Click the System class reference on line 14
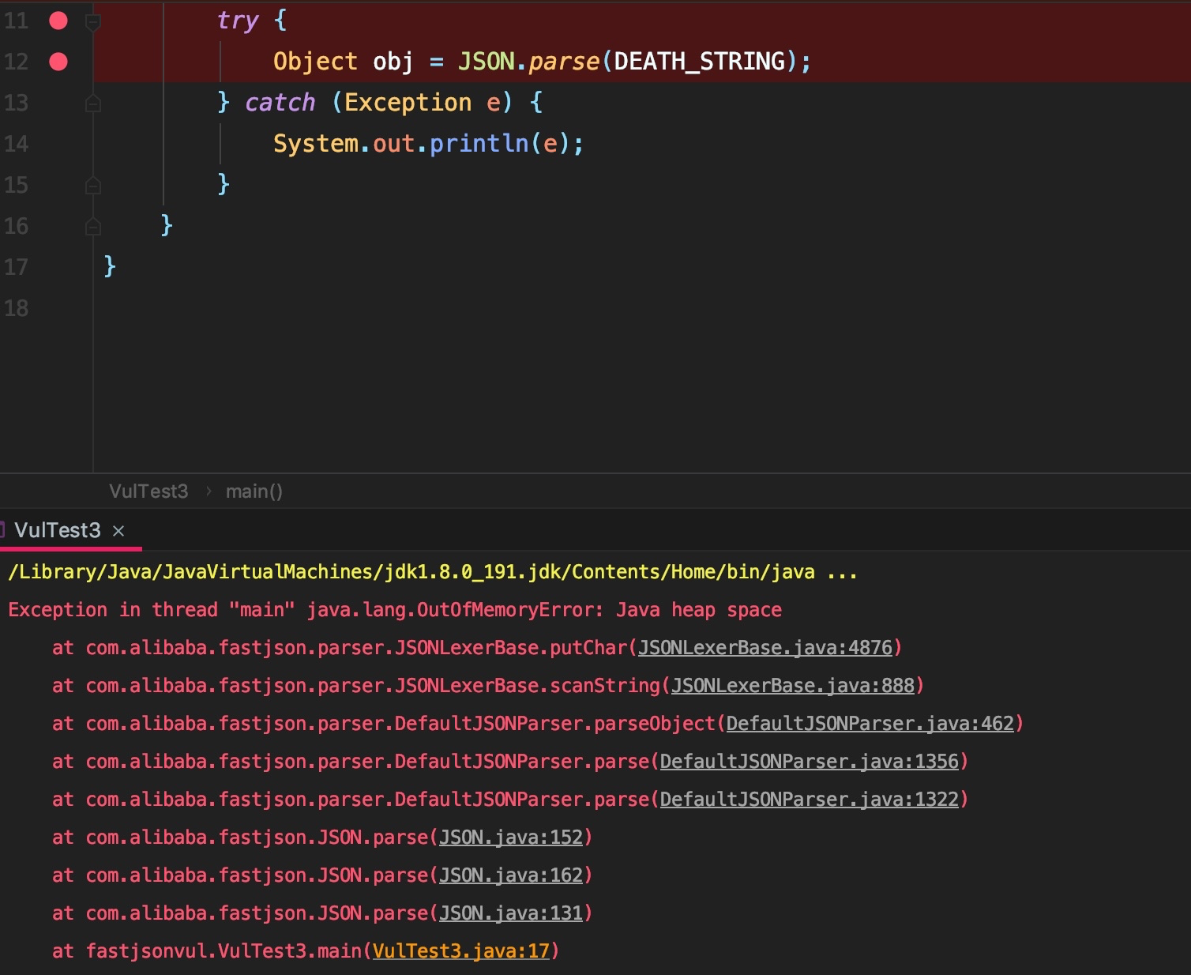 [316, 144]
